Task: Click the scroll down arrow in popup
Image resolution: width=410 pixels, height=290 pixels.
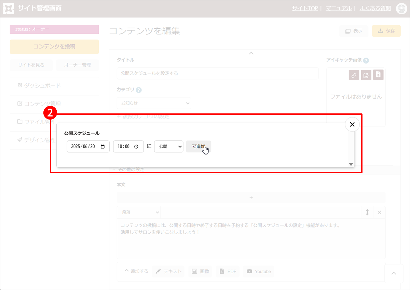Action: pyautogui.click(x=351, y=164)
